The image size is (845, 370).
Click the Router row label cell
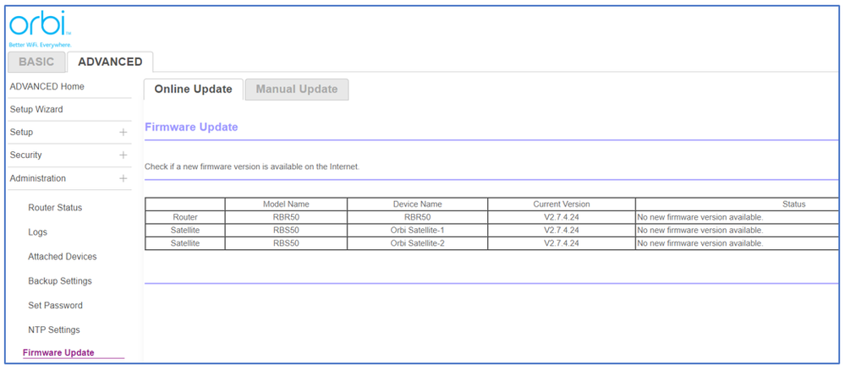pos(185,217)
